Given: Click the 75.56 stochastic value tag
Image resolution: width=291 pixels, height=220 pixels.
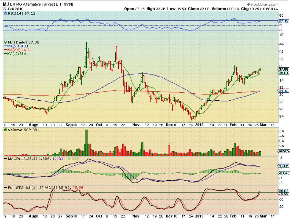Looking at the screenshot, I should (283, 194).
